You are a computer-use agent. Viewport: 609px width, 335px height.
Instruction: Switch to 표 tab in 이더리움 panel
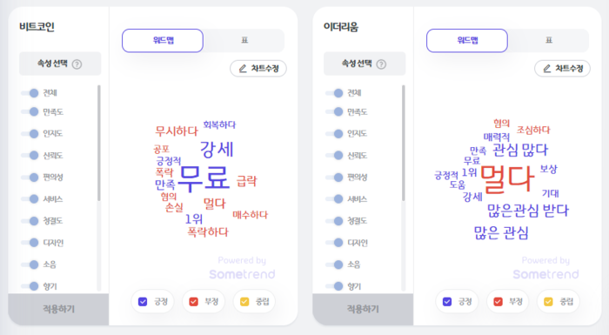point(548,40)
